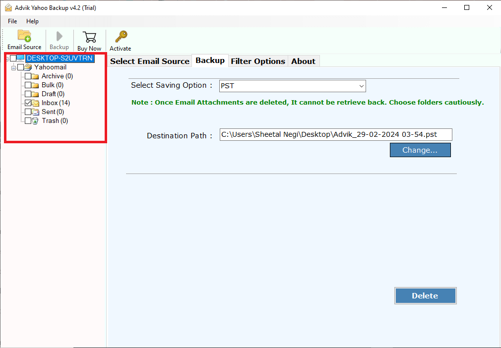Select the DESKTOP-S2UVTRN tree label
501x348 pixels.
pyautogui.click(x=60, y=58)
